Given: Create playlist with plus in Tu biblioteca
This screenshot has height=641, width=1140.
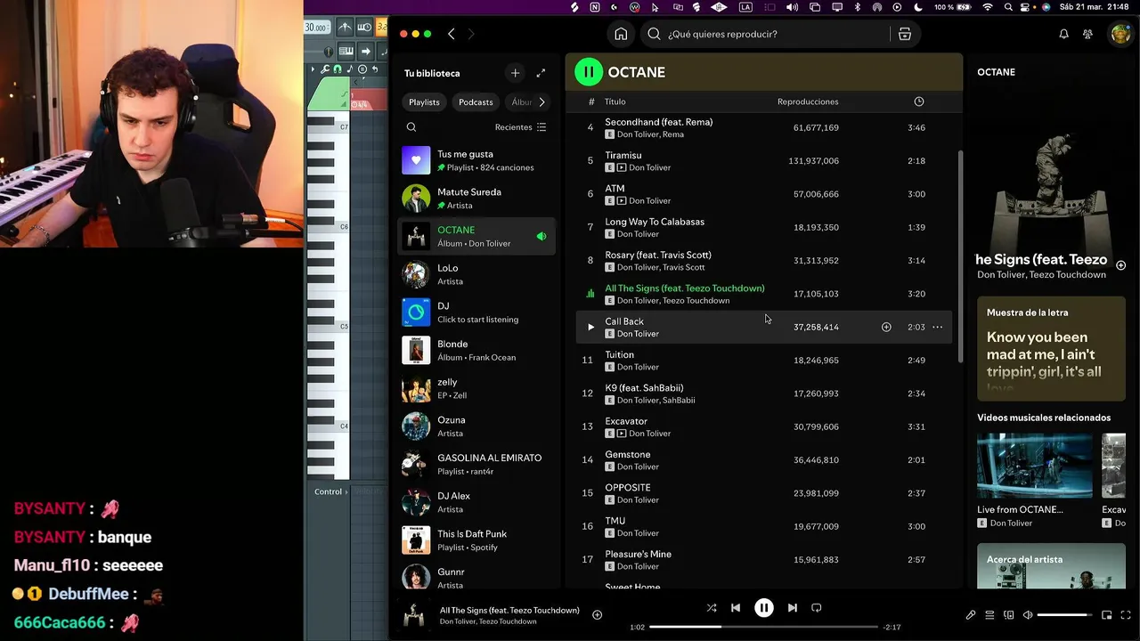Looking at the screenshot, I should coord(515,73).
